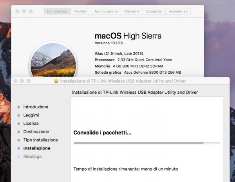Image resolution: width=235 pixels, height=182 pixels.
Task: Select the Installazione step label
Action: point(37,148)
